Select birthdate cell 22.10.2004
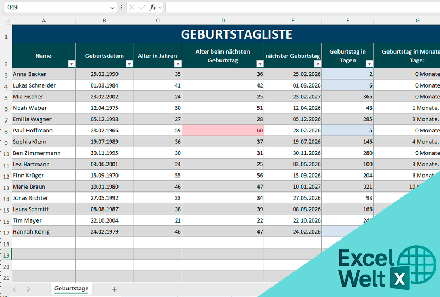Screen dimensions: 440x297 click(104, 220)
